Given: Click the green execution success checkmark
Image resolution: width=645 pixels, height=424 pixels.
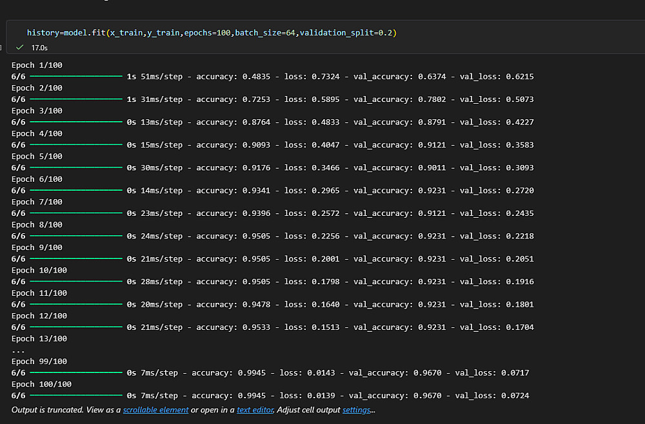Looking at the screenshot, I should pyautogui.click(x=19, y=47).
